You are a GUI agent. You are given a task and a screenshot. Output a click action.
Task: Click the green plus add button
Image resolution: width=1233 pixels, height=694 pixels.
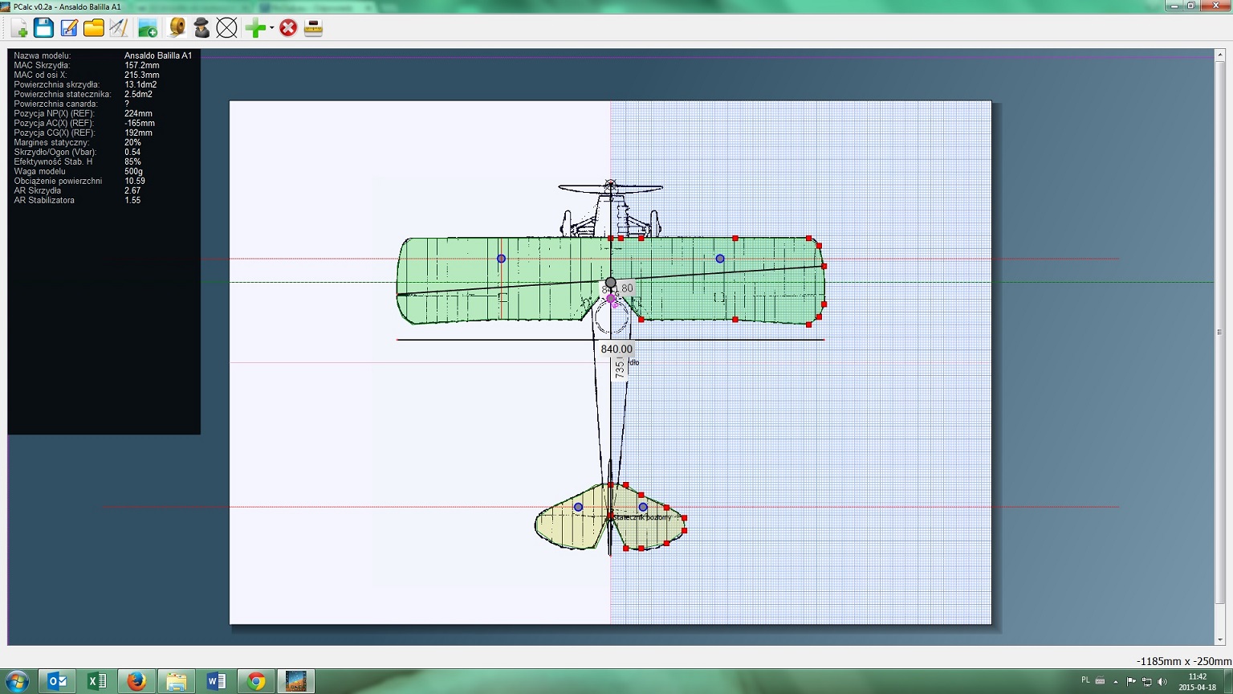255,28
